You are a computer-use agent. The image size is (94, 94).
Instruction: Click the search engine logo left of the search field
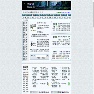[33, 55]
